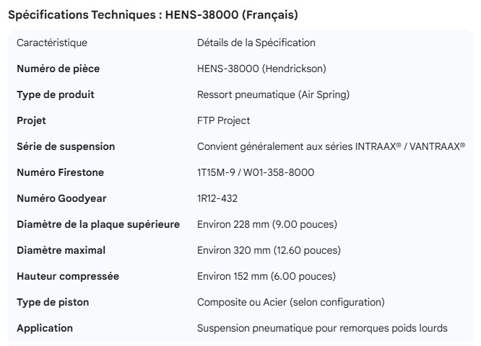Click the "Composite ou Acier" piston value
Screen dimensions: 481x346
tap(291, 302)
